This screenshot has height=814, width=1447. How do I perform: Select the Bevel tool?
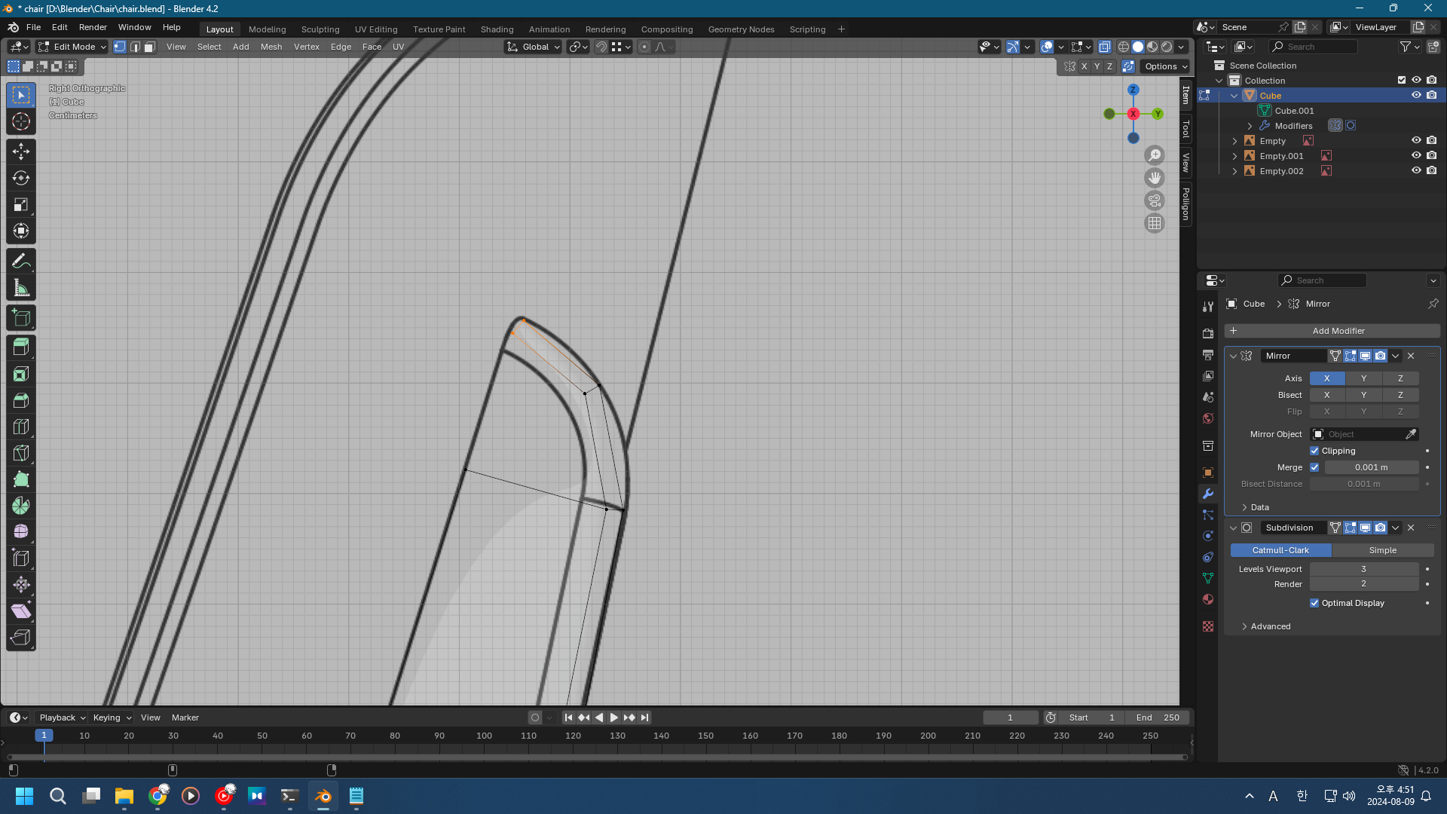point(21,400)
